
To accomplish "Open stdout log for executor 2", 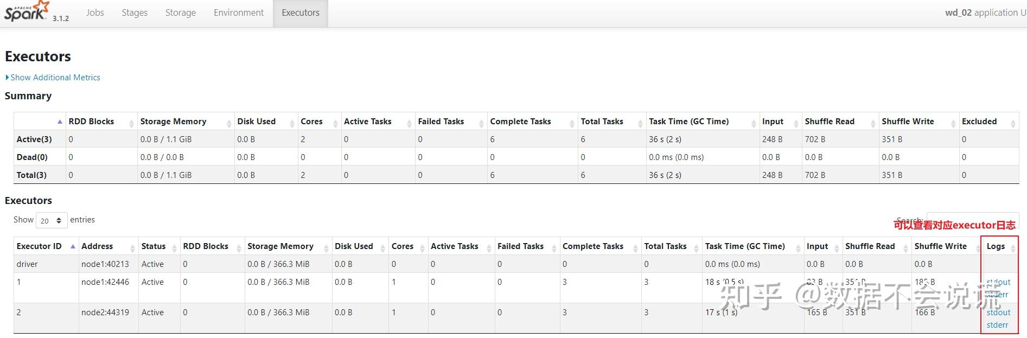I will pos(998,313).
